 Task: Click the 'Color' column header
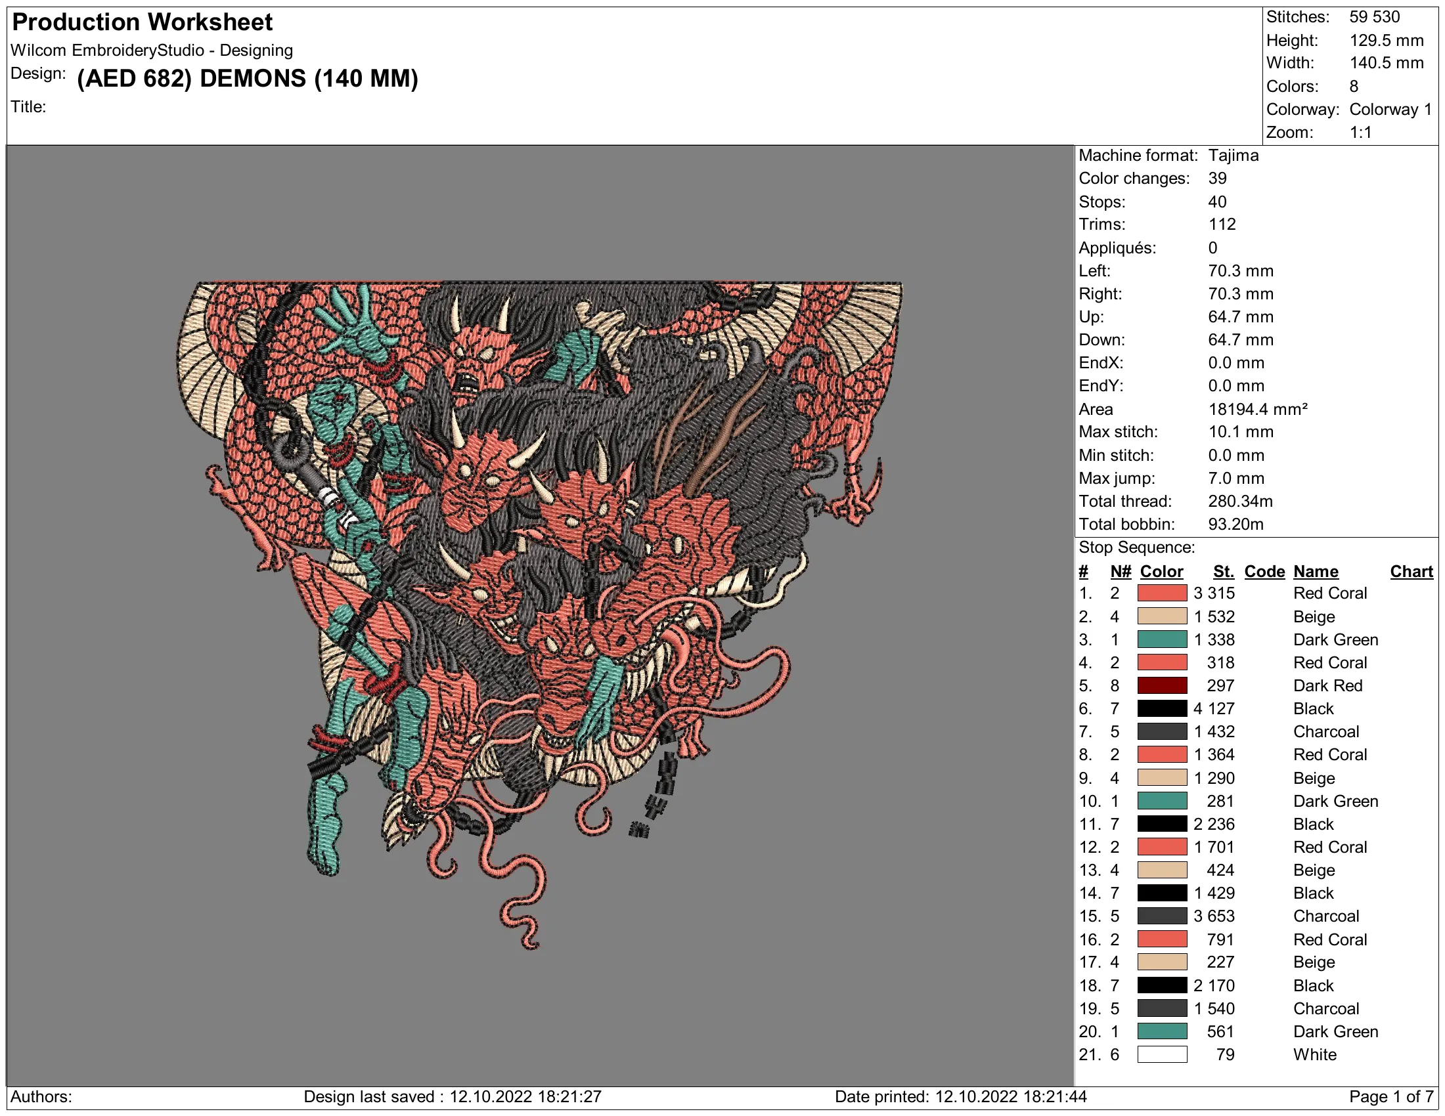click(x=1161, y=571)
